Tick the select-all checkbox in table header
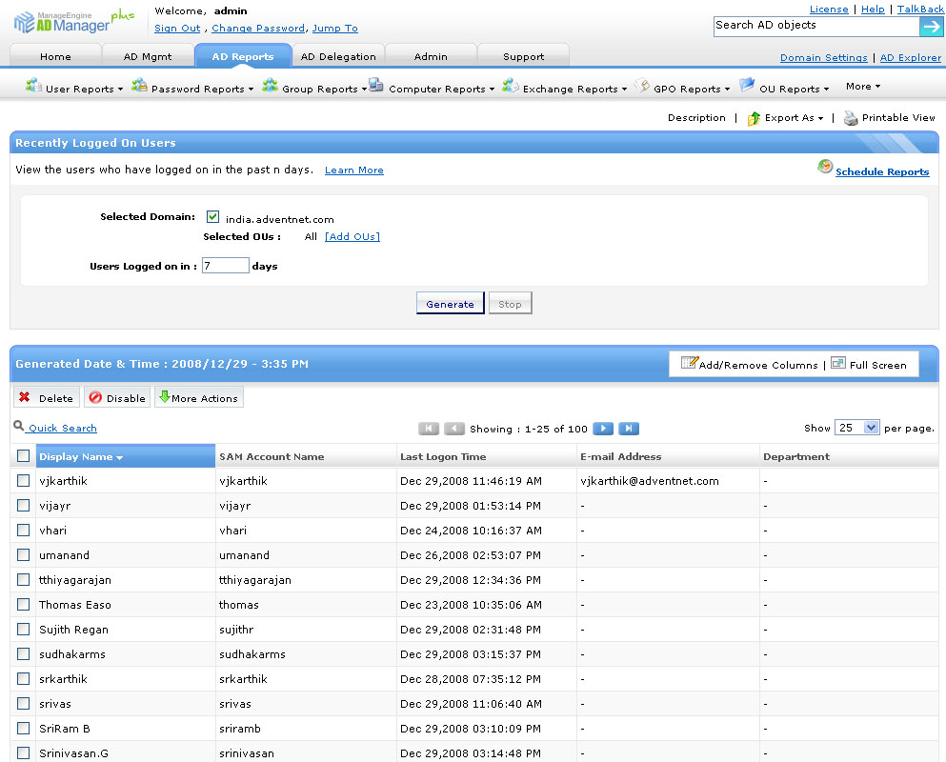Viewport: 946px width, 762px height. pyautogui.click(x=24, y=456)
